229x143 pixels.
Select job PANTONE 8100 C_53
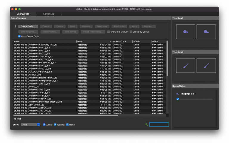click(x=89, y=69)
